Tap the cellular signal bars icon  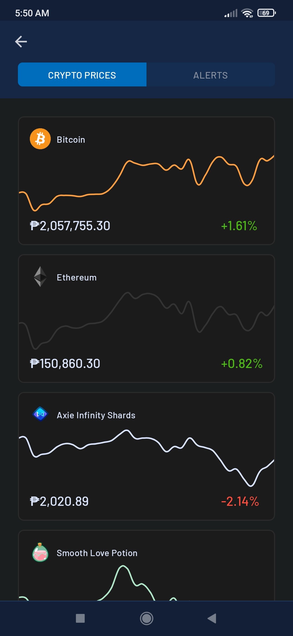click(x=231, y=13)
